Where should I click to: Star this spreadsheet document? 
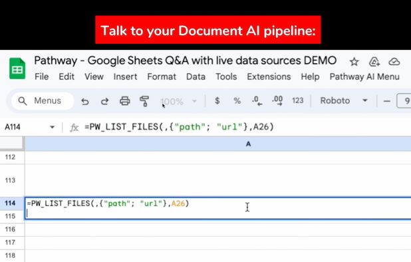[x=354, y=62]
